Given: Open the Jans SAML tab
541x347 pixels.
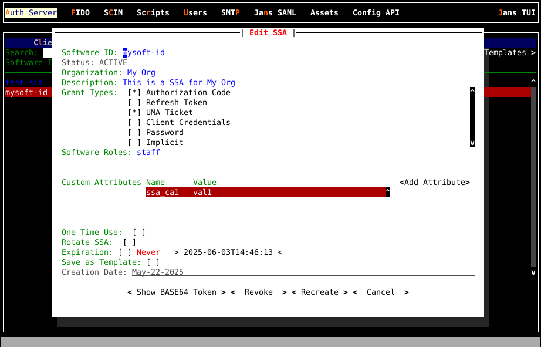Looking at the screenshot, I should pyautogui.click(x=275, y=12).
